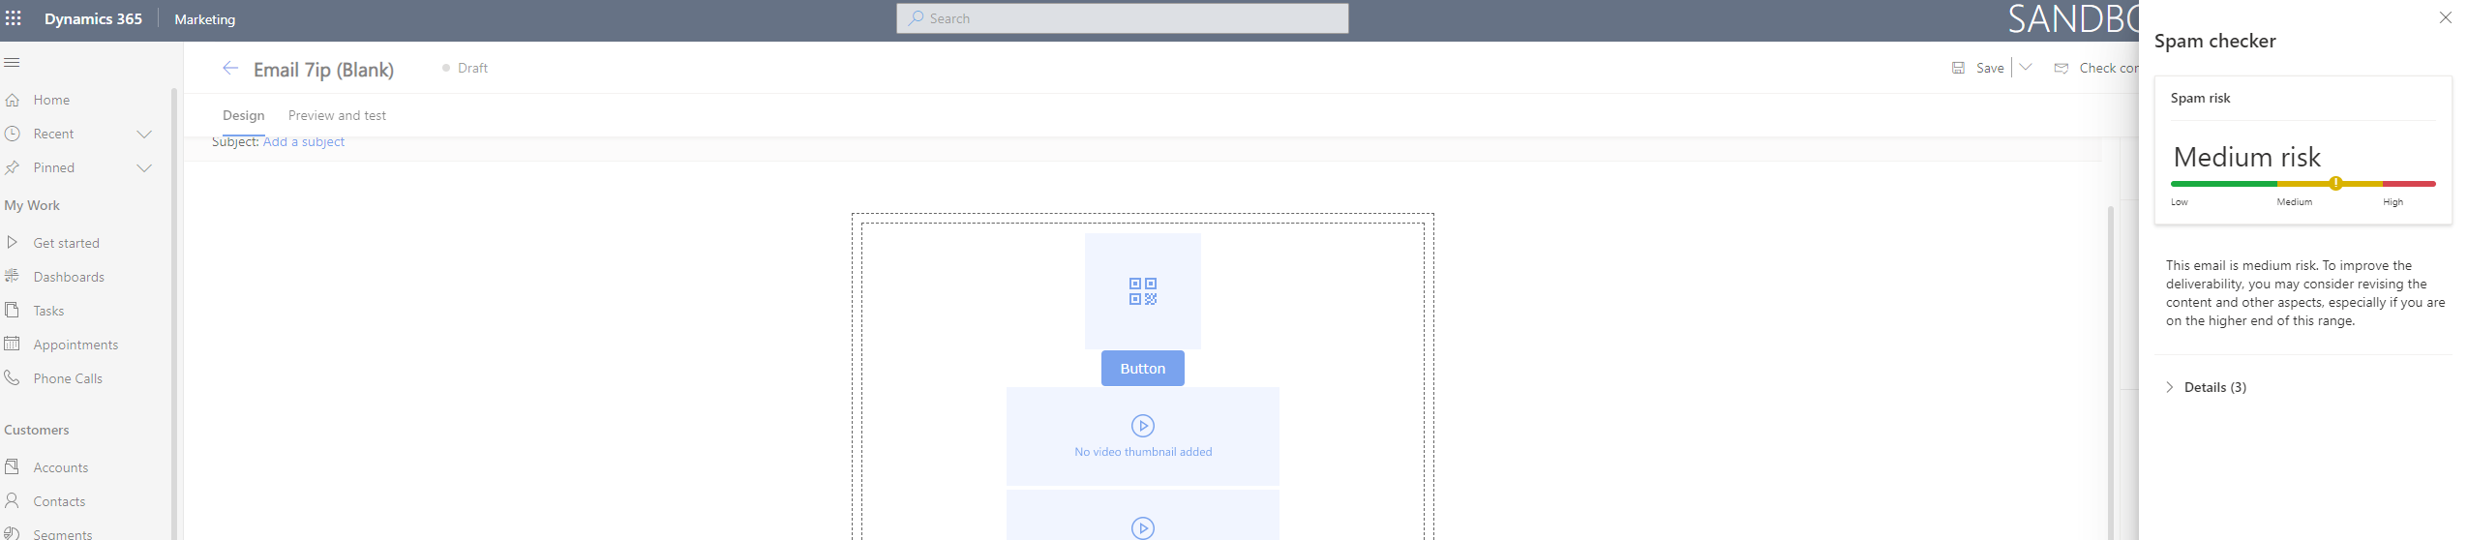Open Tasks in the sidebar
Image resolution: width=2468 pixels, height=540 pixels.
tap(48, 311)
